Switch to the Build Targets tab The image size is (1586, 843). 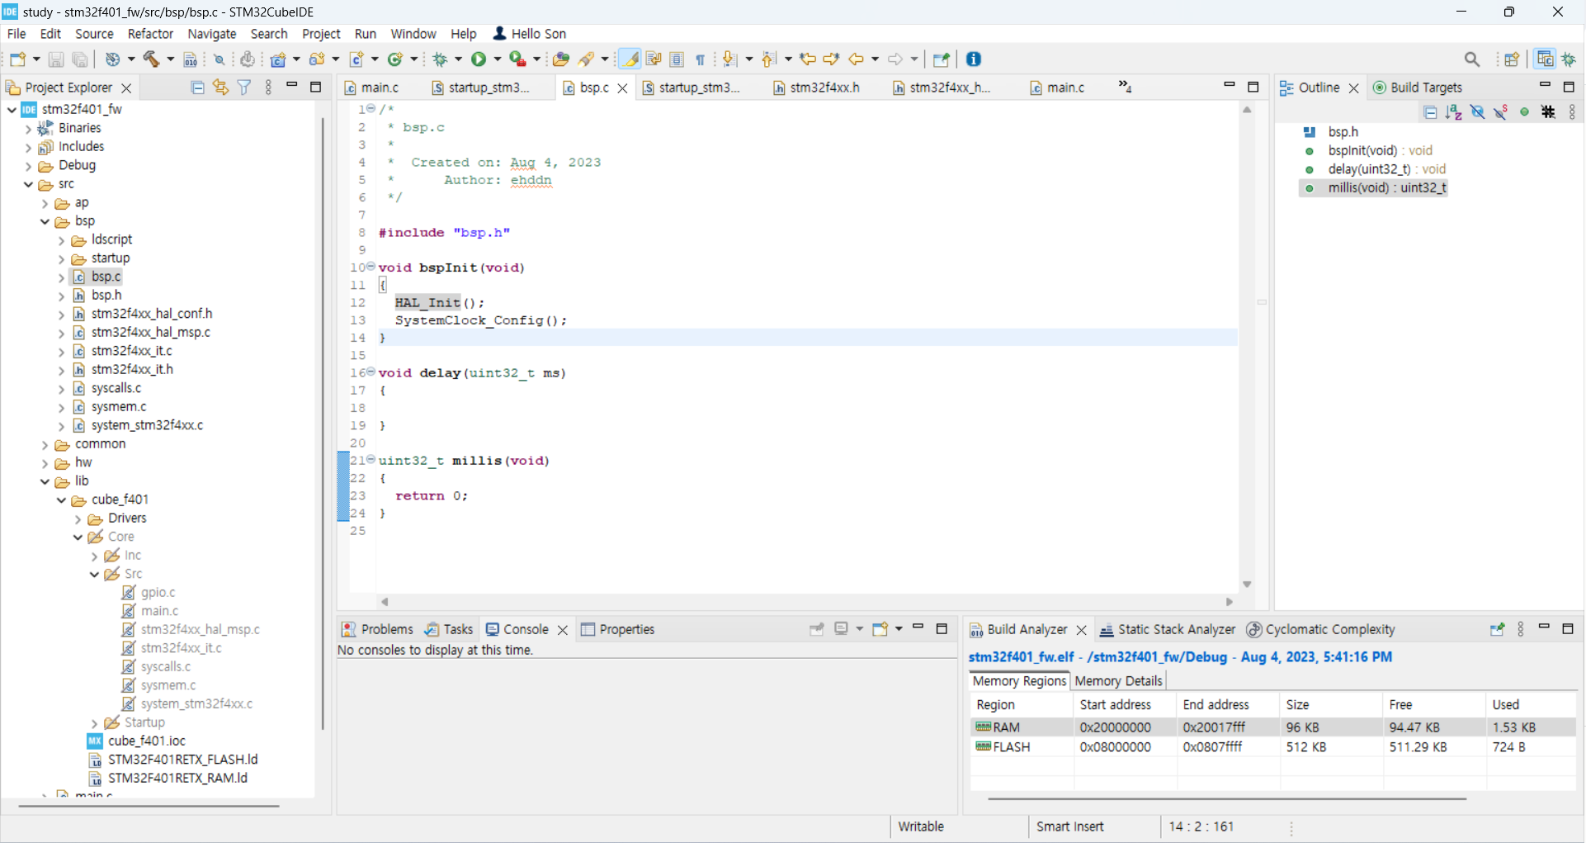pos(1417,88)
